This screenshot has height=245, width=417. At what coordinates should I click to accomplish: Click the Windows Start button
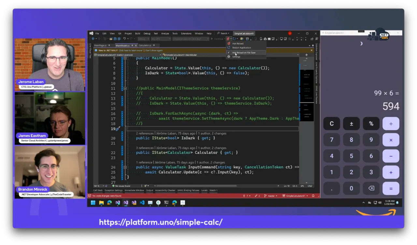pos(93,202)
